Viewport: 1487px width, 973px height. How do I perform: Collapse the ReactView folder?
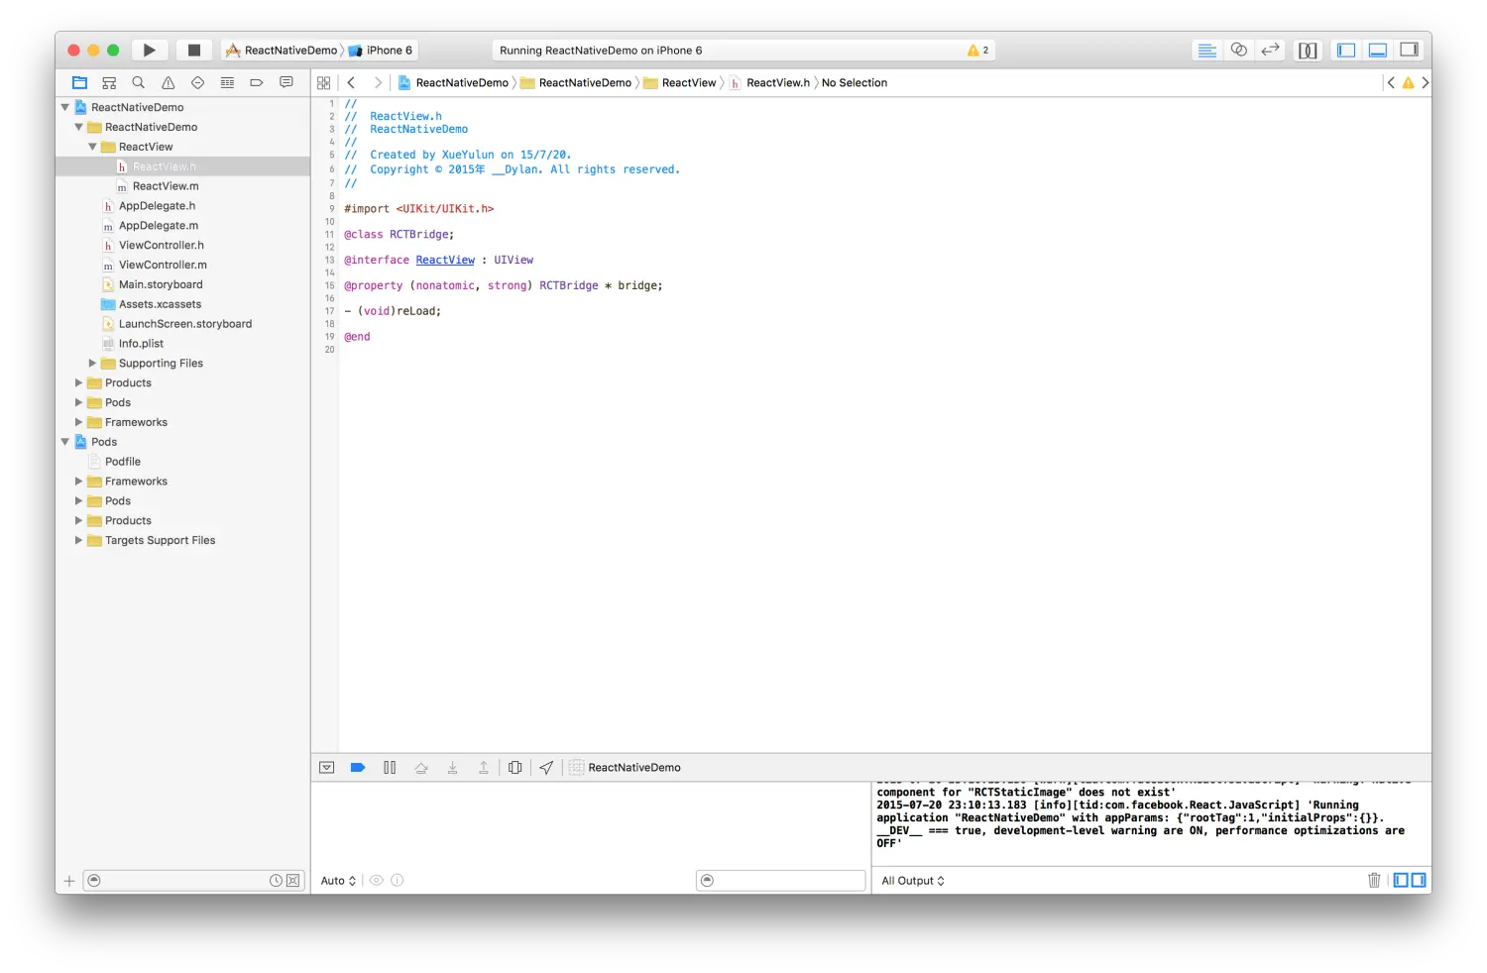[93, 147]
